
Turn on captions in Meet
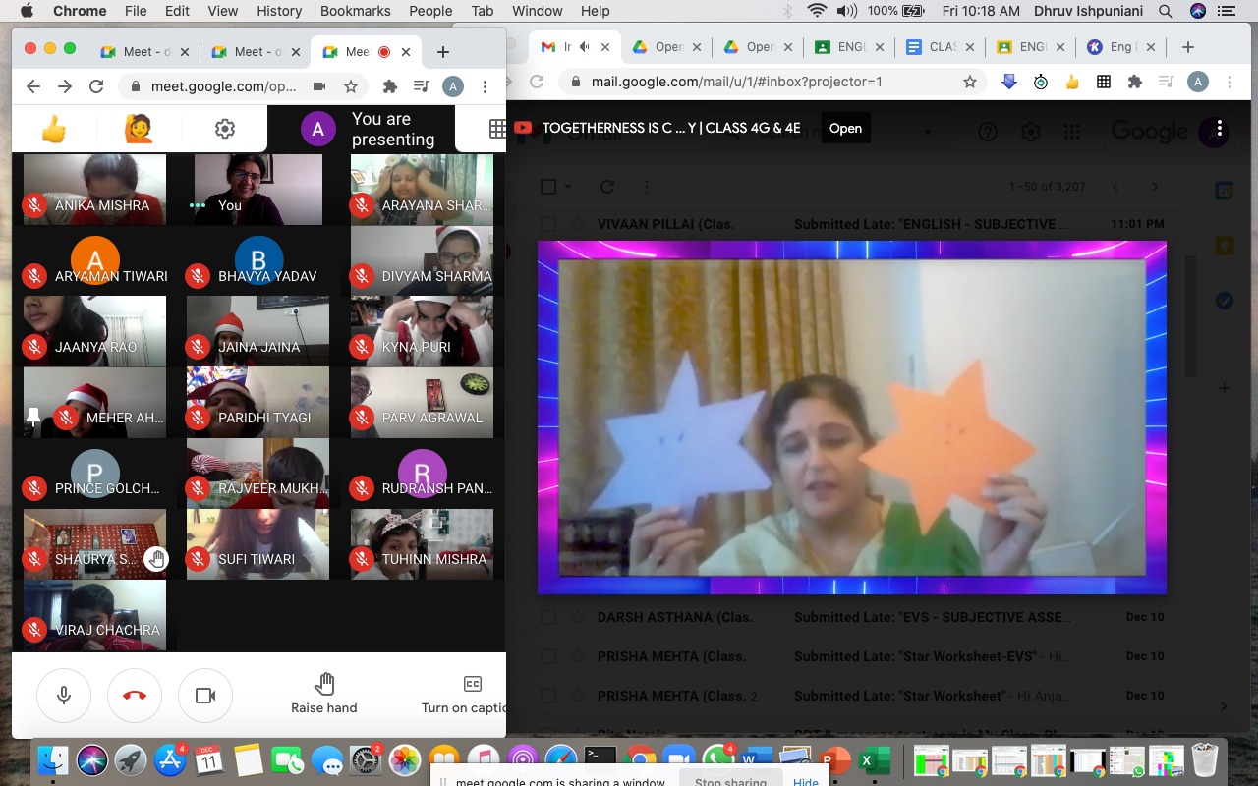click(464, 694)
